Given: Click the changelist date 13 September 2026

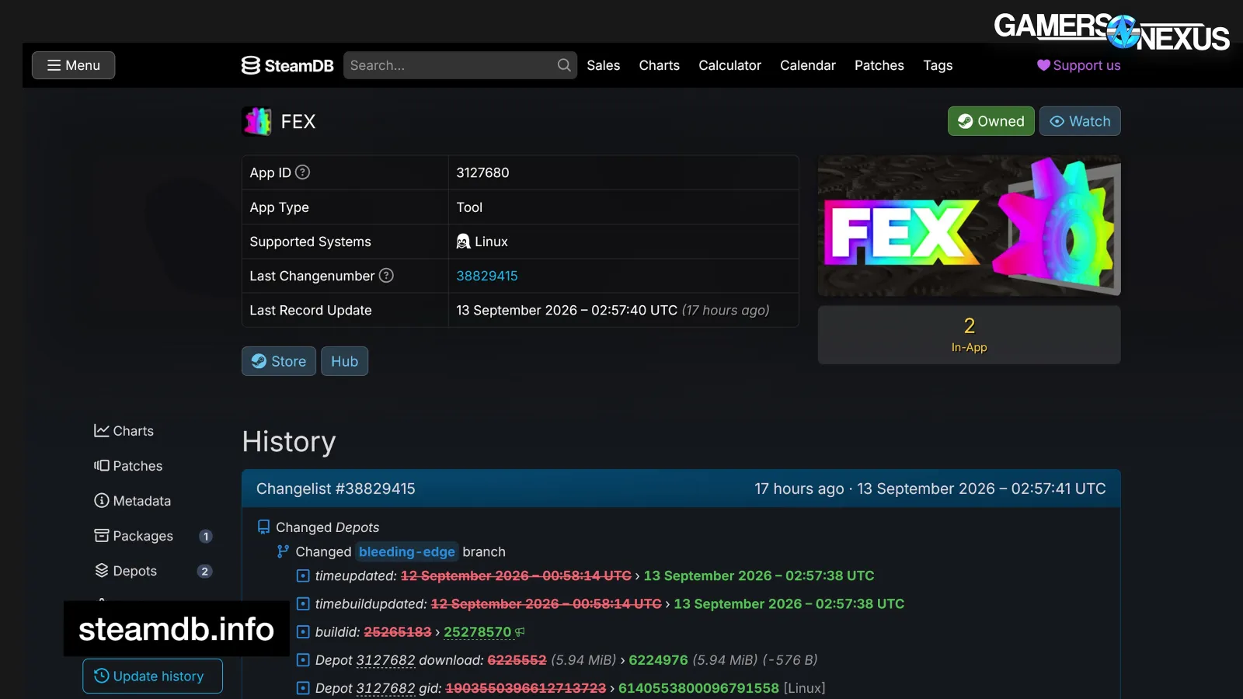Looking at the screenshot, I should click(x=981, y=489).
